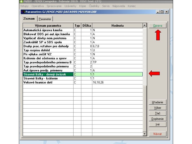Viewport: 192px width, 144px height.
Task: Maximize the Parametre window
Action: [162, 12]
